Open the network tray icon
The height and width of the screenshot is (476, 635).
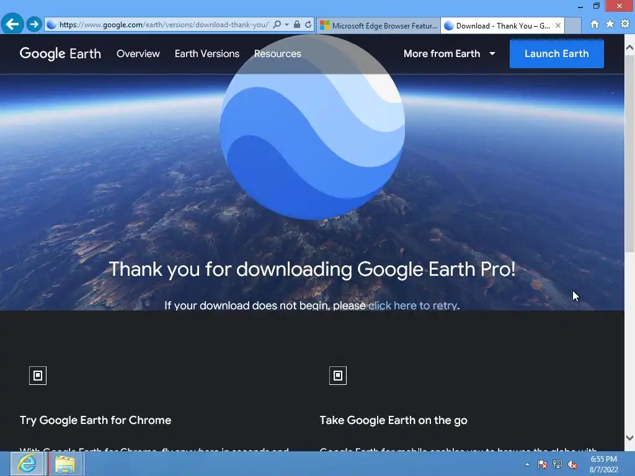[557, 464]
